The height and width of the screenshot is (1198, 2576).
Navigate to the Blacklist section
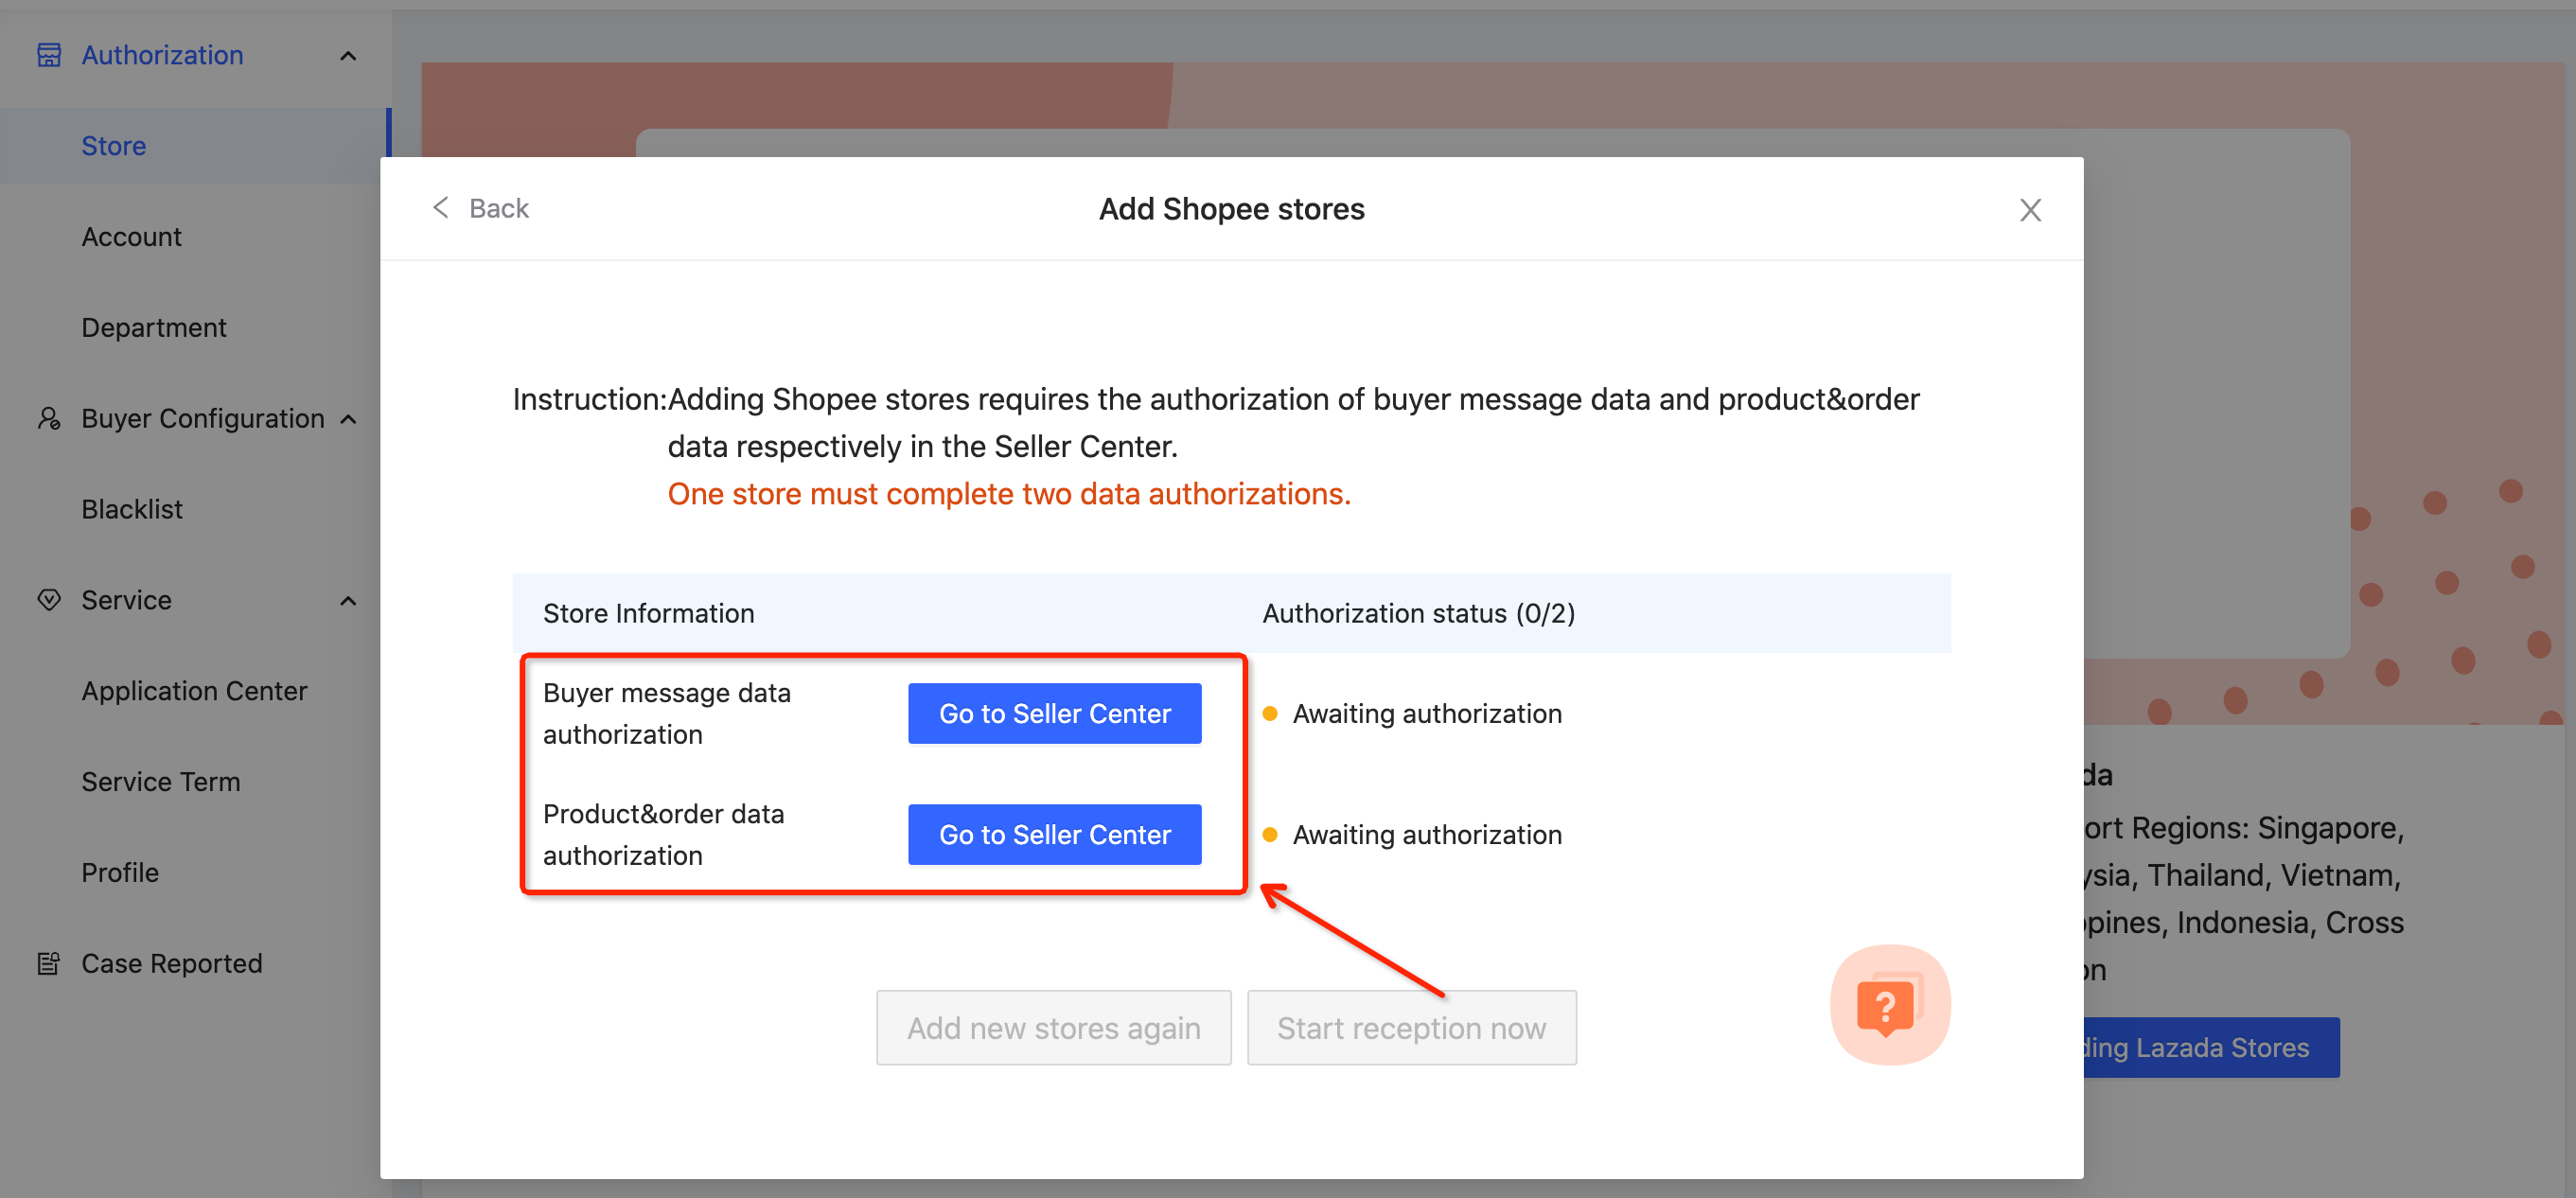132,509
